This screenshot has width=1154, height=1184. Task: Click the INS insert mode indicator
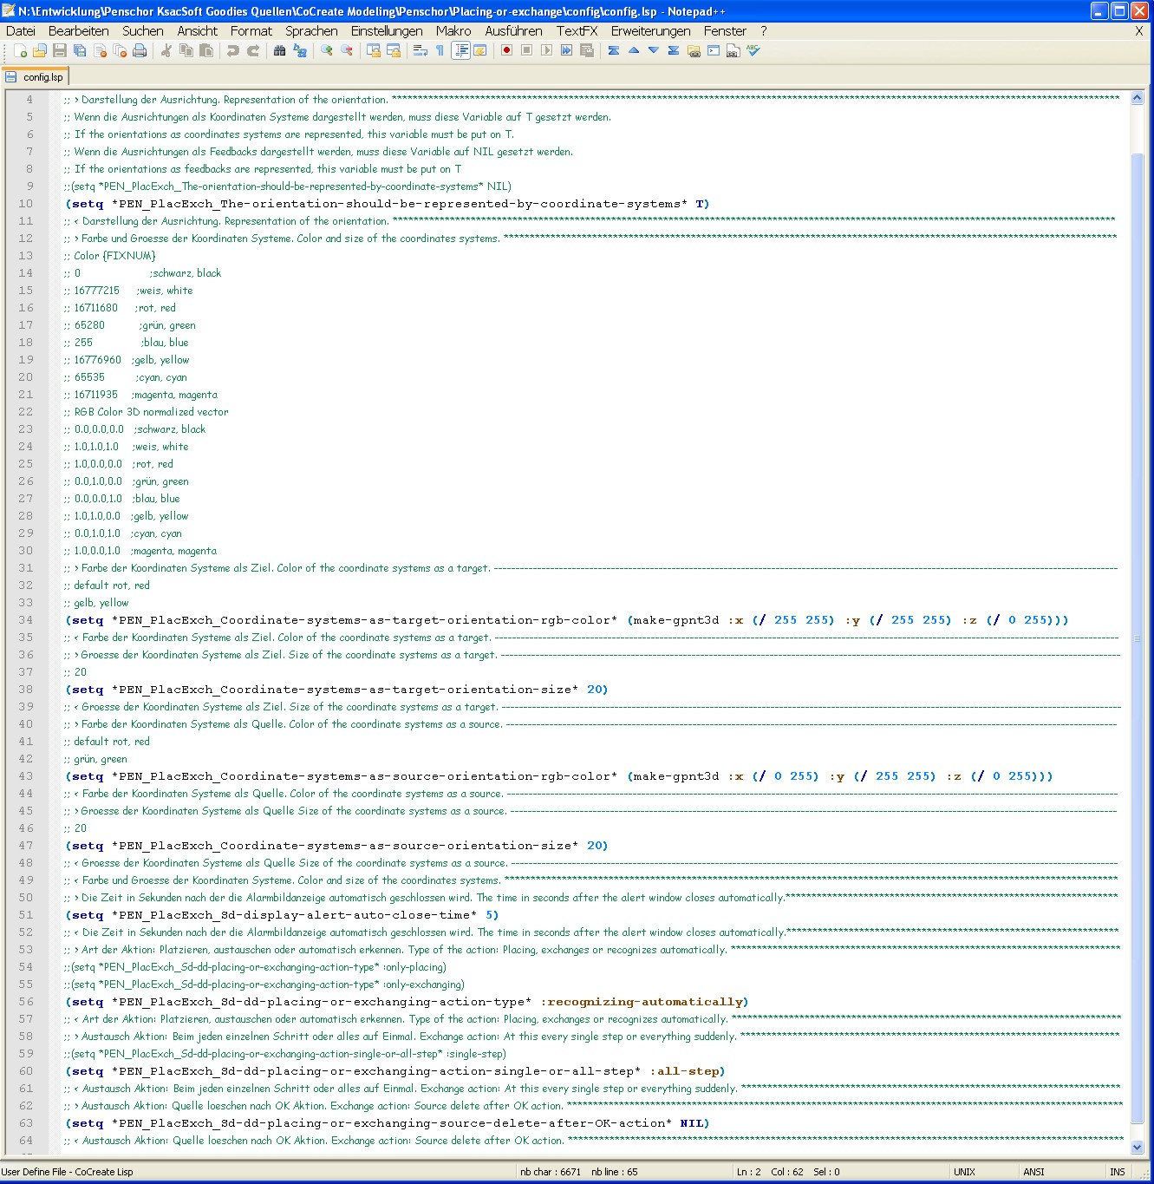pos(1118,1172)
